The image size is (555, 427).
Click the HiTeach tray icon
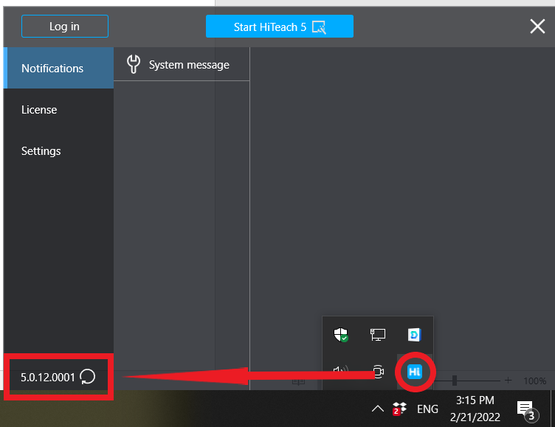415,372
